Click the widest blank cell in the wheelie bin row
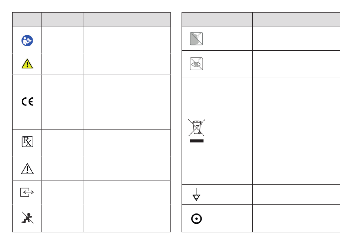352x239 pixels. (296, 131)
